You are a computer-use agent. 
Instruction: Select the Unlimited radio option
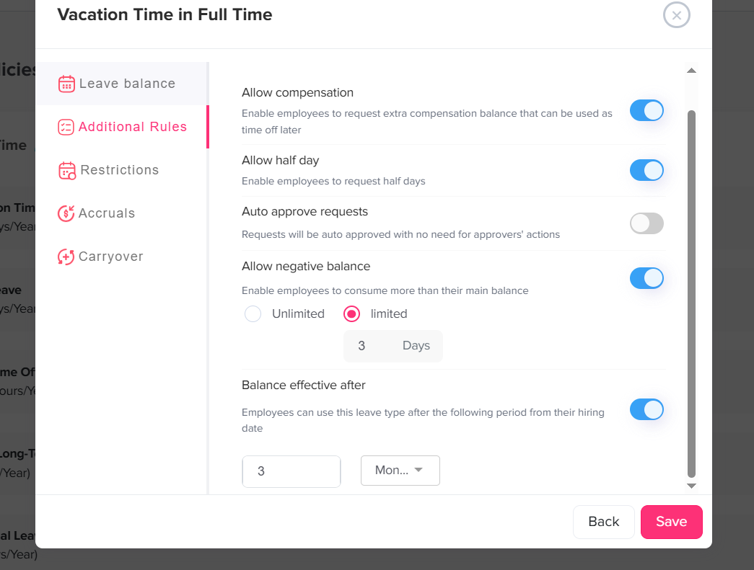(x=253, y=314)
